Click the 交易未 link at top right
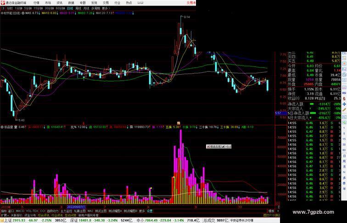This screenshot has height=223, width=347. (191, 3)
